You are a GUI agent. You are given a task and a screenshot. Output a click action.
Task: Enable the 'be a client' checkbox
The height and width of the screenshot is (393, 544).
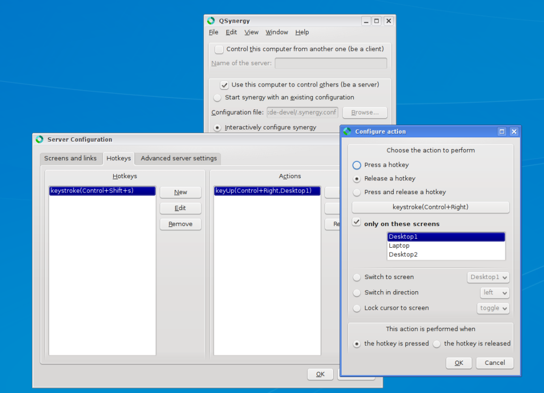point(219,49)
